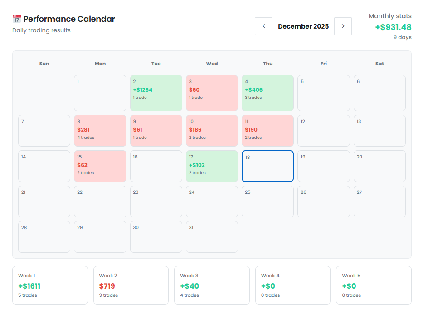This screenshot has height=315, width=423.
Task: Open December 2 showing +$1264 profit
Action: point(156,93)
